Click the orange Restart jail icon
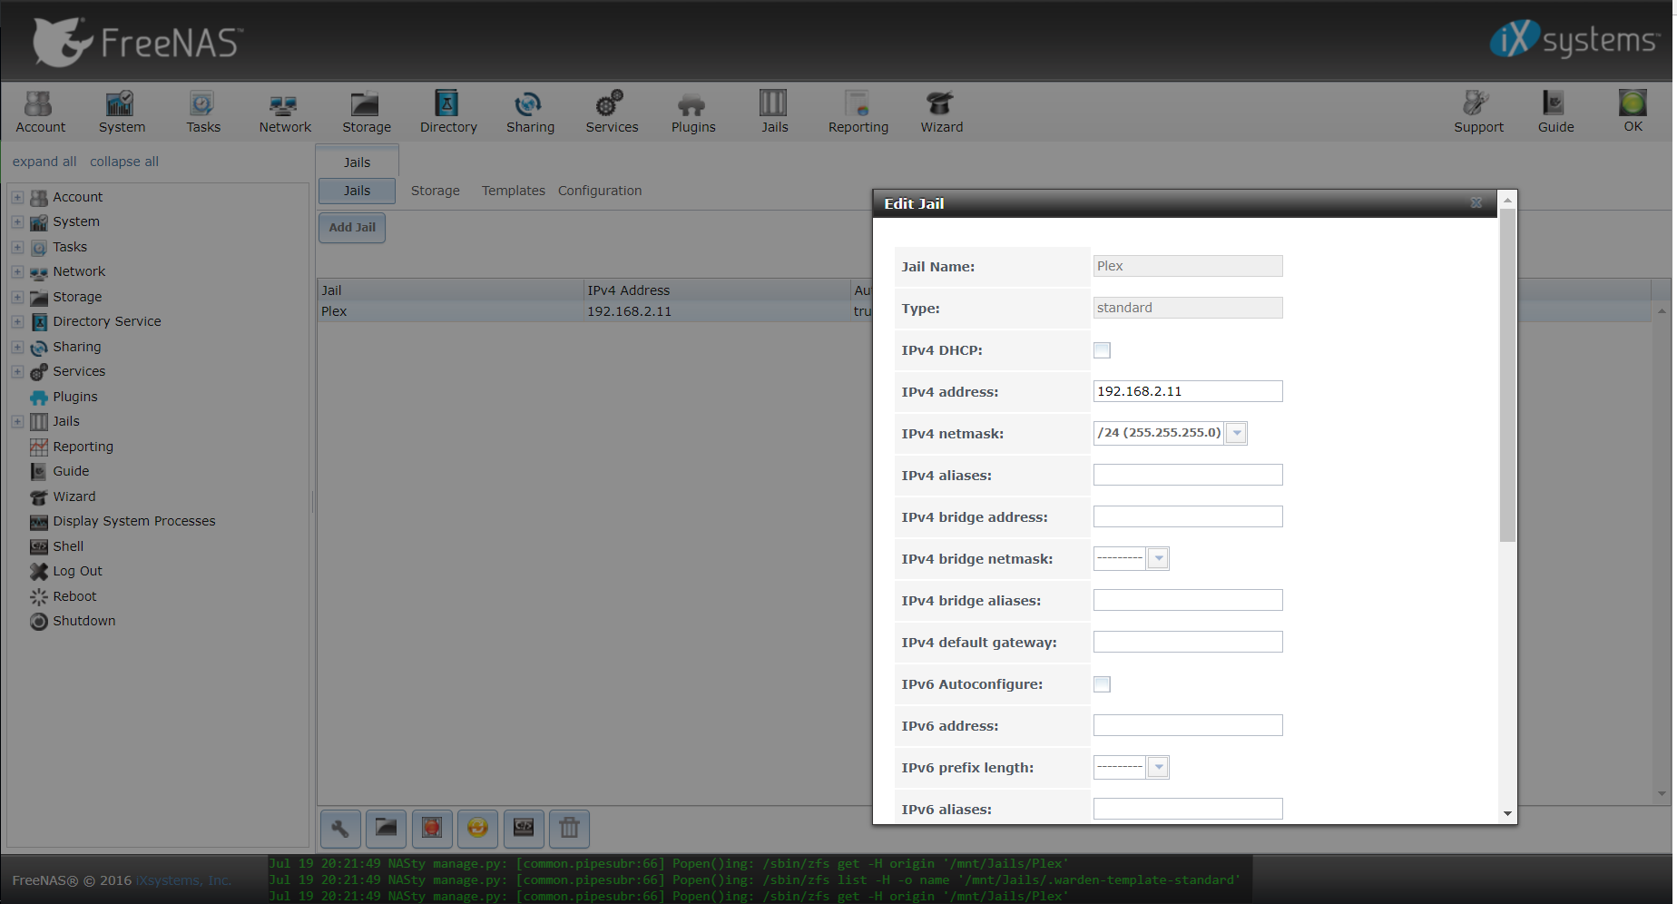 tap(477, 829)
